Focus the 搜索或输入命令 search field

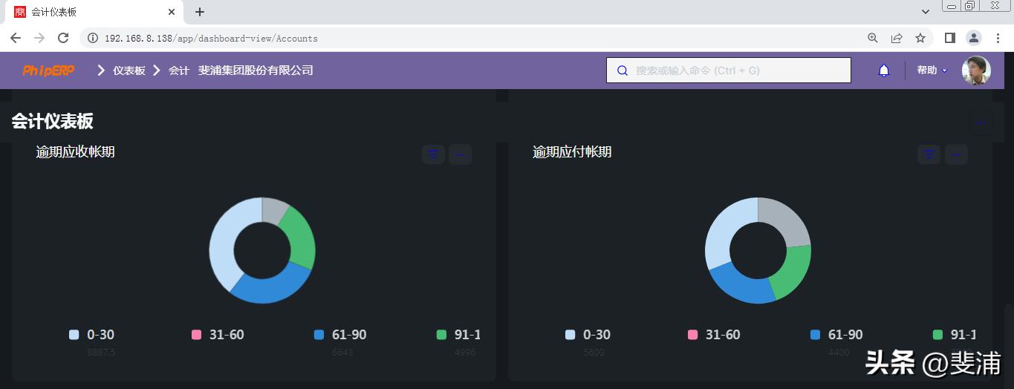pos(729,71)
